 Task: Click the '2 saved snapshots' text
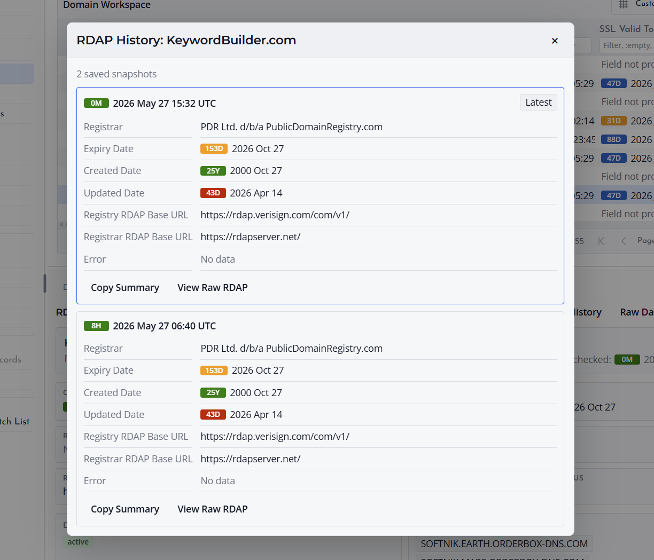(x=116, y=74)
